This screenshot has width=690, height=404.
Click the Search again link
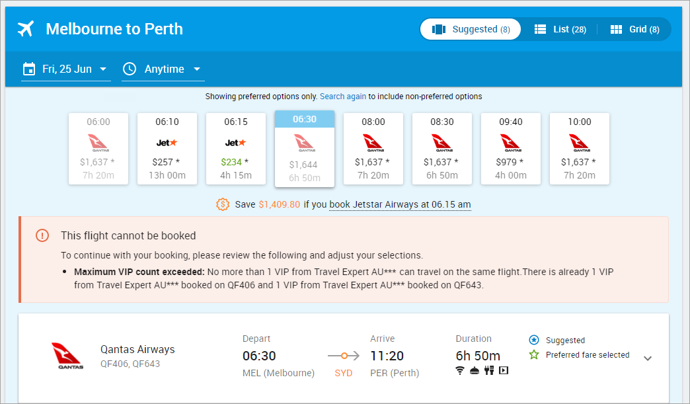point(342,97)
